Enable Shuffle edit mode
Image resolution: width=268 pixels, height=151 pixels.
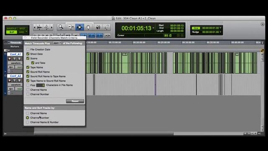click(11, 29)
